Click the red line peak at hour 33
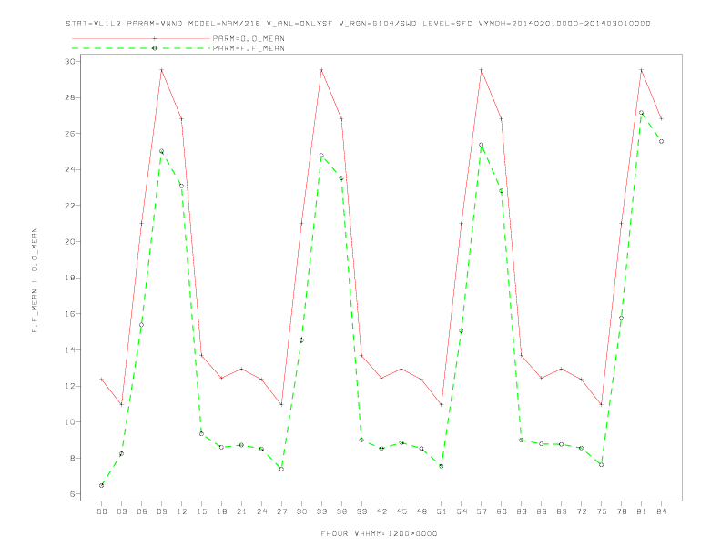 [x=321, y=70]
